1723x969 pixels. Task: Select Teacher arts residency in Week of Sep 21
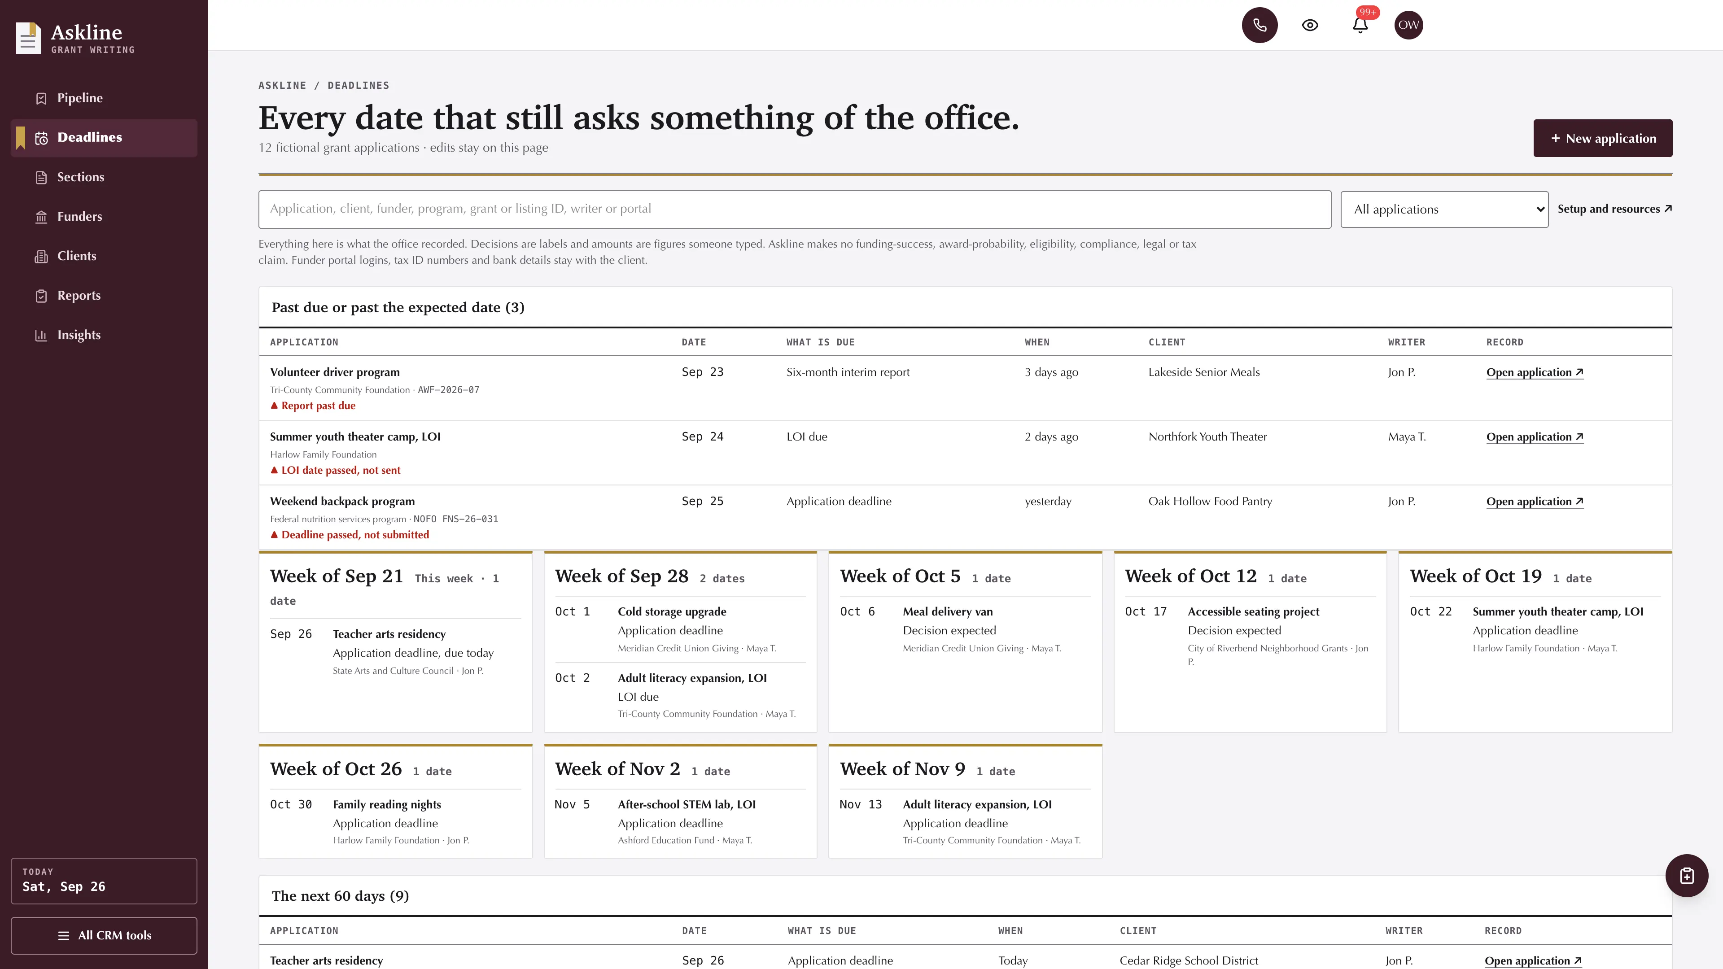pyautogui.click(x=389, y=634)
